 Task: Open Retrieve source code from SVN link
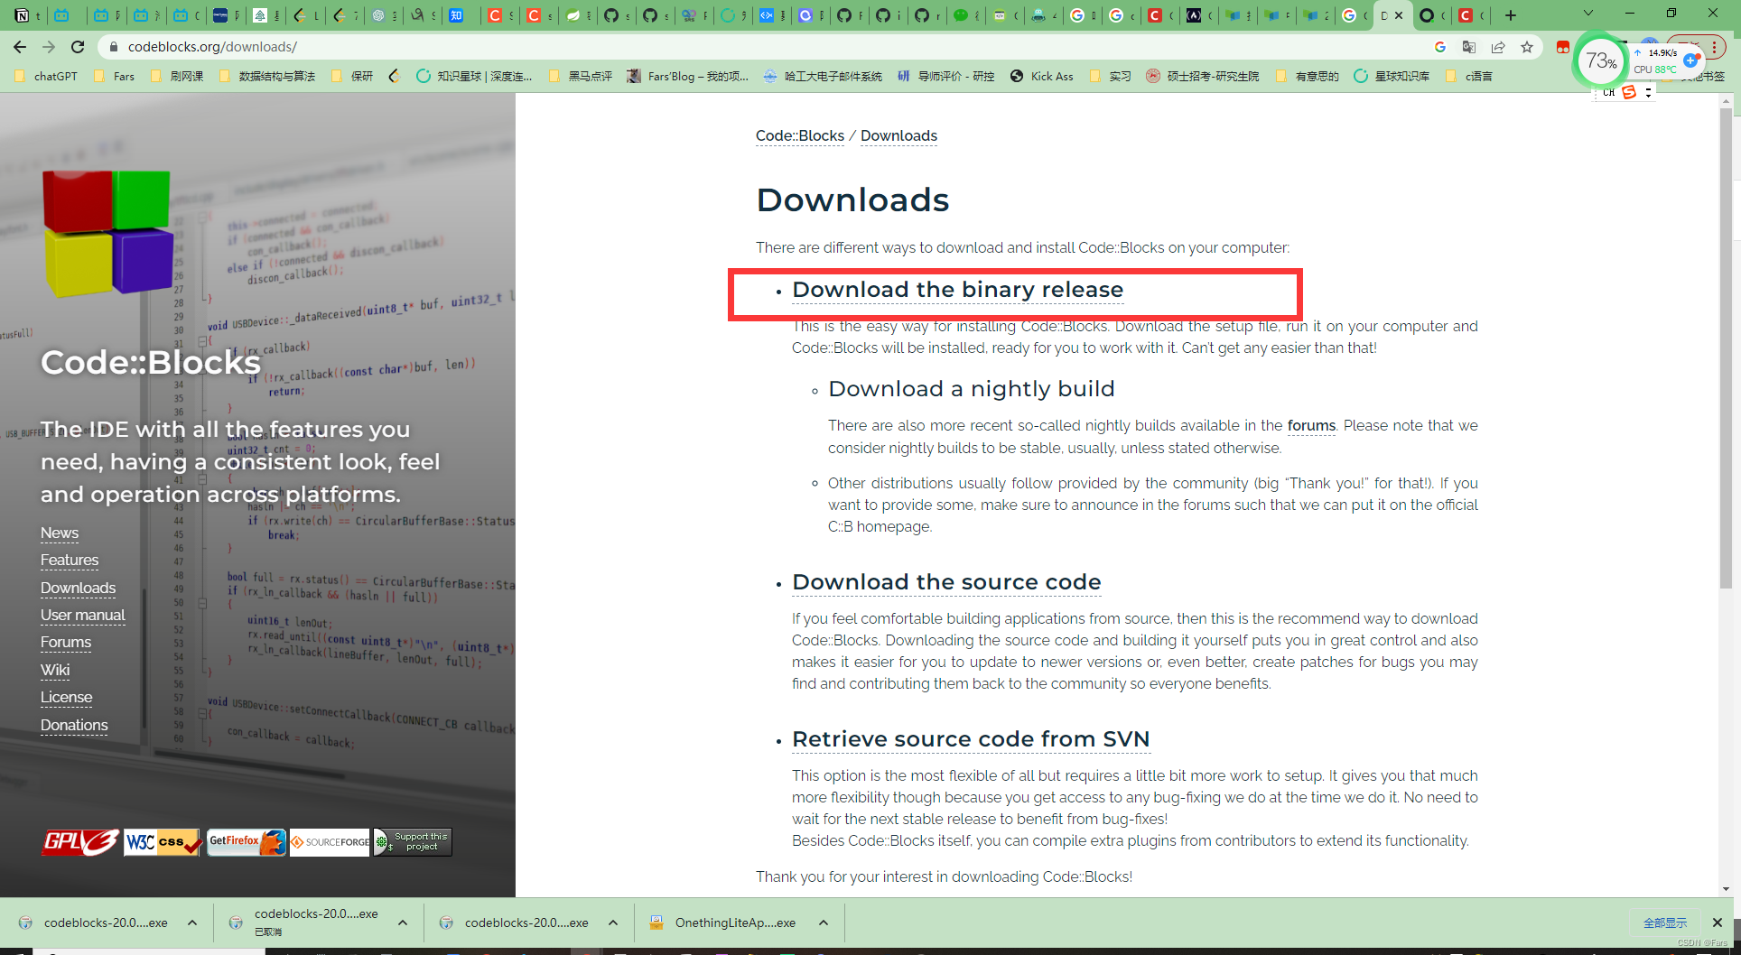point(971,739)
